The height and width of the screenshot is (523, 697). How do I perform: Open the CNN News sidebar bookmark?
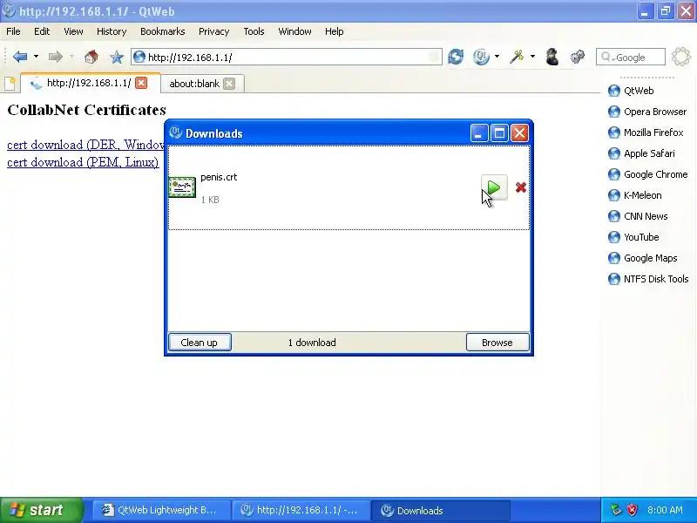pyautogui.click(x=638, y=216)
